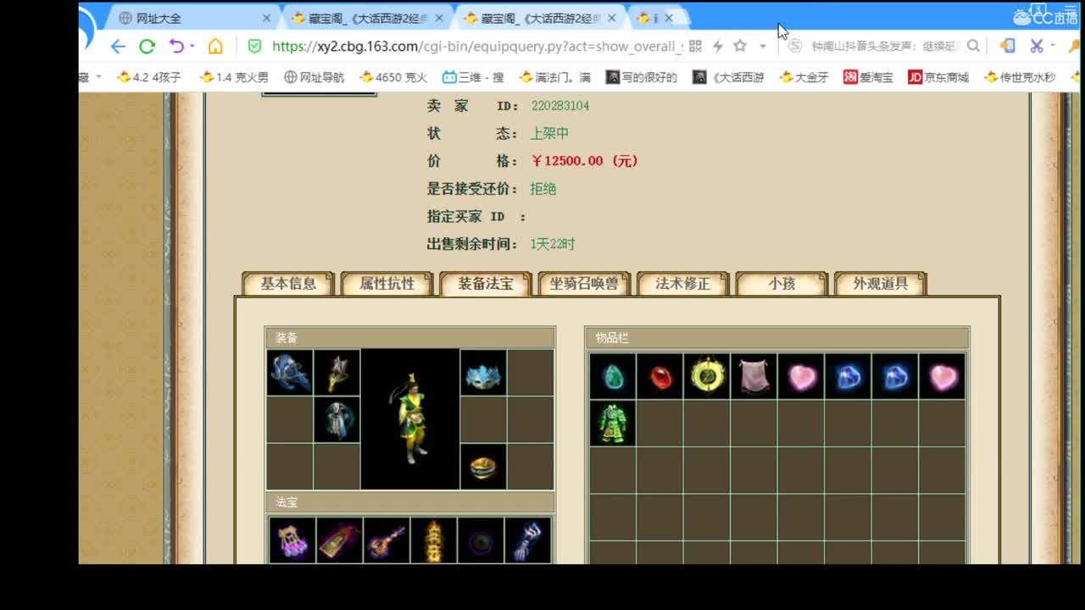Inspect the blue dragon equipment icon
Image resolution: width=1085 pixels, height=610 pixels.
pyautogui.click(x=290, y=373)
